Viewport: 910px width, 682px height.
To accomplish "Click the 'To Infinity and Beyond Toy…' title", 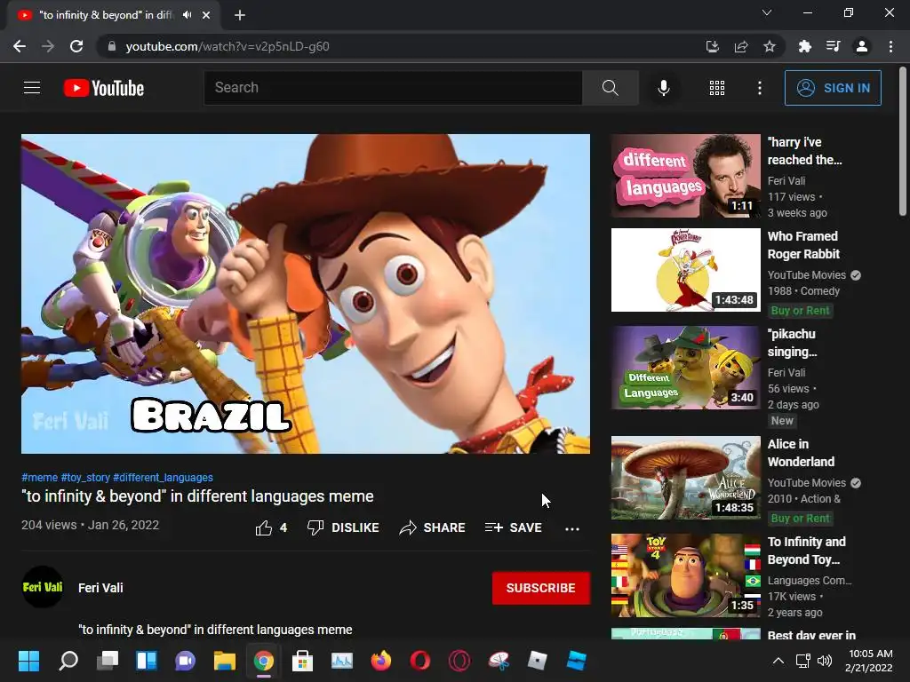I will pos(807,551).
